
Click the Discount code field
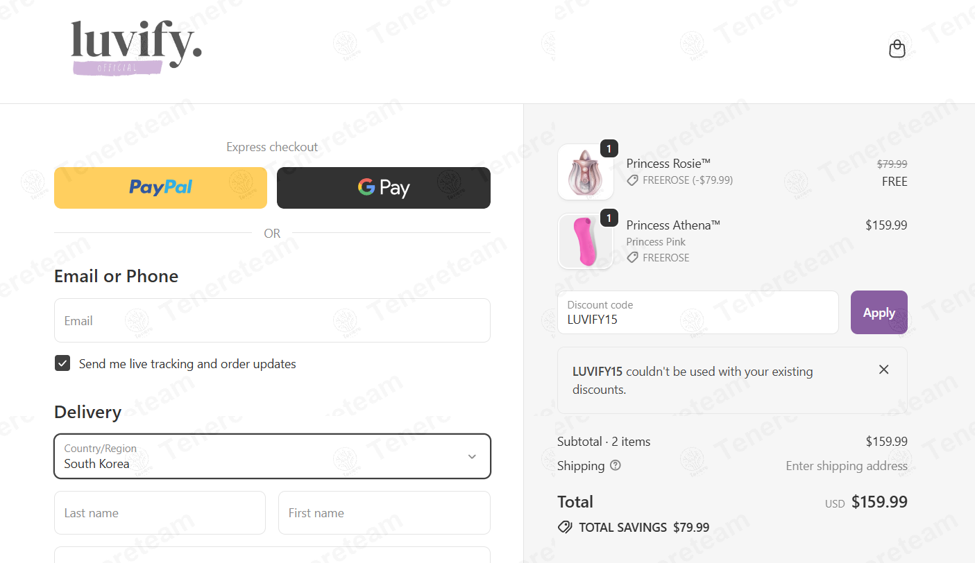(x=698, y=313)
